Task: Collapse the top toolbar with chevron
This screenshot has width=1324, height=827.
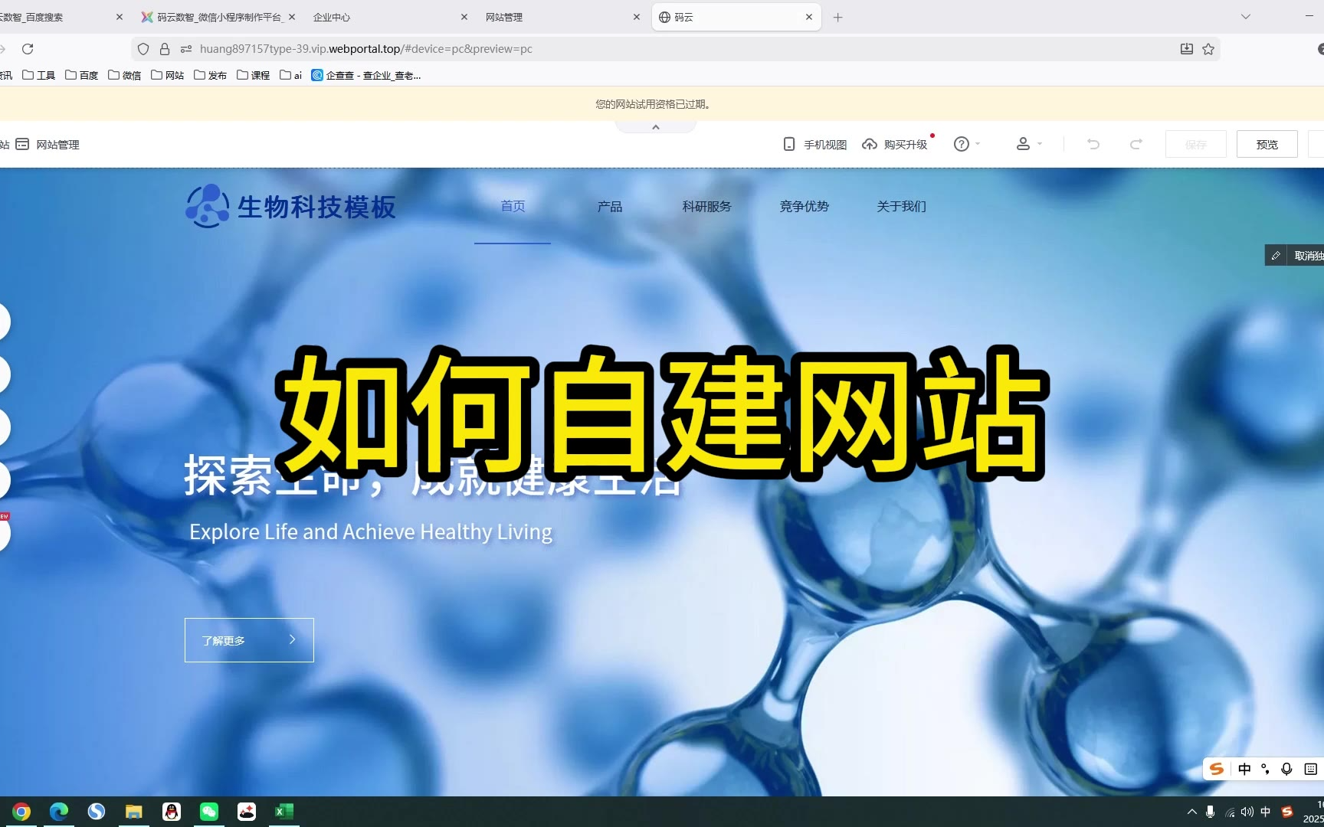Action: pos(656,127)
